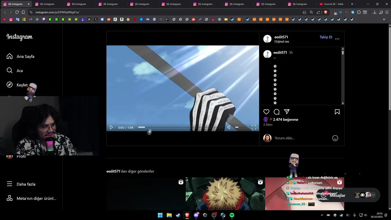The height and width of the screenshot is (220, 391).
Task: Open Windows Start menu
Action: coord(160,215)
